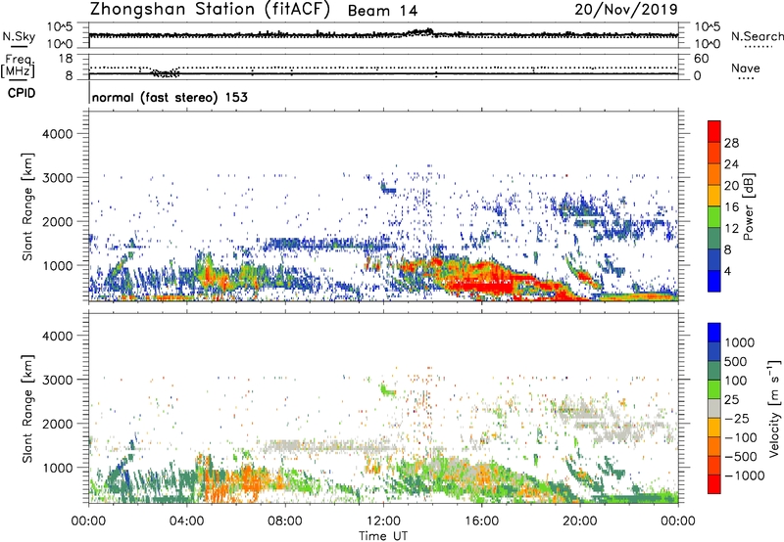
Task: Click Slant Range [km] label of power panel
Action: click(27, 206)
